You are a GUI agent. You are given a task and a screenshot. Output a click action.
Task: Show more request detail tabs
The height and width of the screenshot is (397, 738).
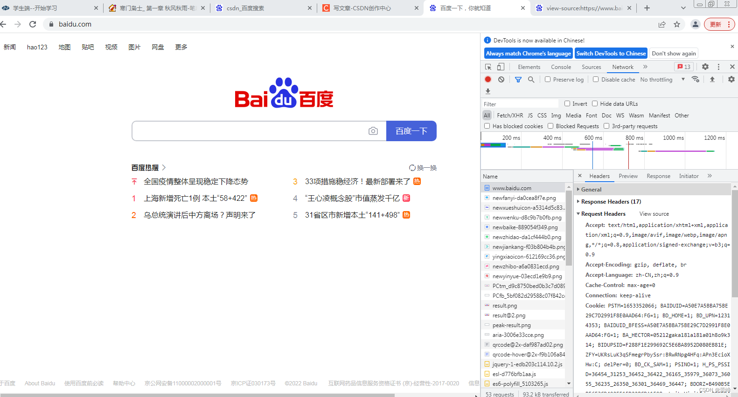(x=710, y=176)
